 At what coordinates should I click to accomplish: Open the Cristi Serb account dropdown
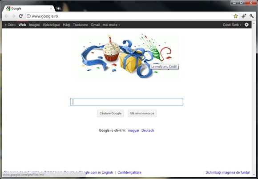click(232, 25)
